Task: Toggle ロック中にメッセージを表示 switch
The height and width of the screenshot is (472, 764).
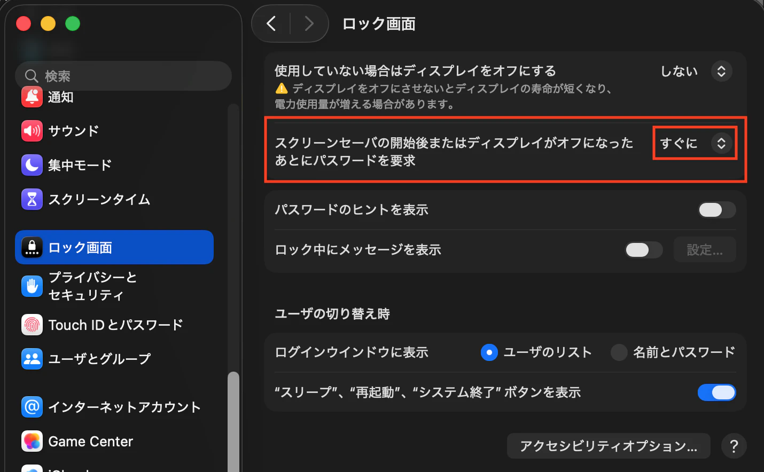Action: [x=644, y=249]
